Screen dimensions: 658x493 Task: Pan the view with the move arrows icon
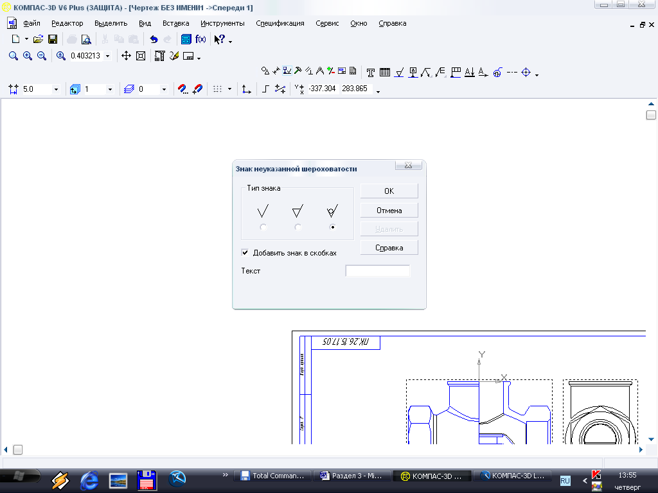pos(126,56)
